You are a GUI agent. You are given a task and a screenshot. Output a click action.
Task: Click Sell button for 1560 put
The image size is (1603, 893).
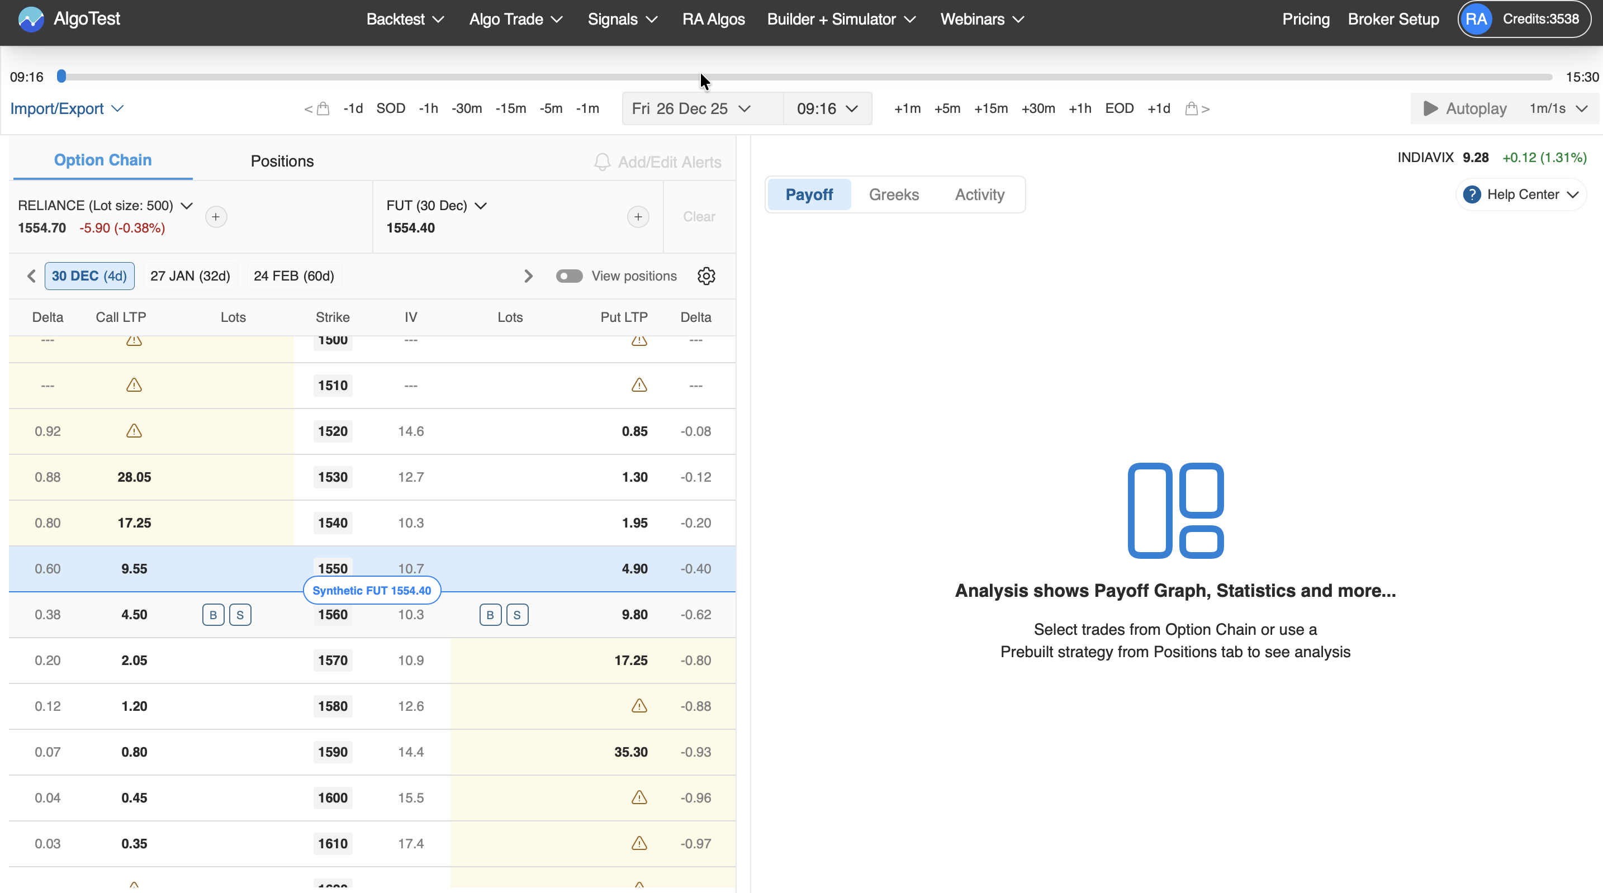516,615
